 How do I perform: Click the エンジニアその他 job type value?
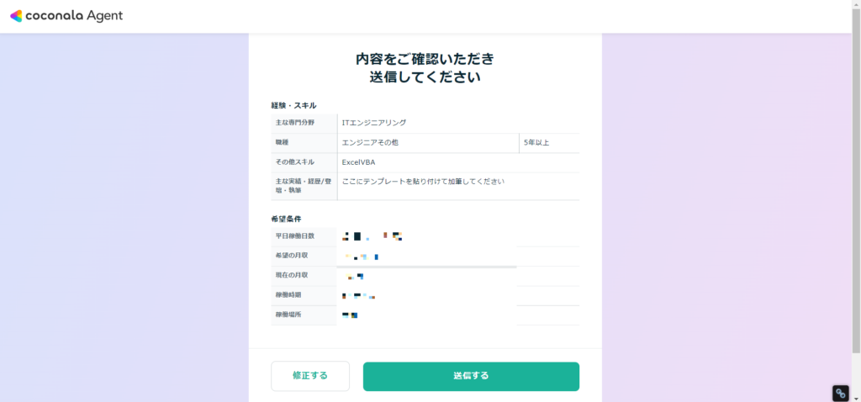pyautogui.click(x=370, y=143)
